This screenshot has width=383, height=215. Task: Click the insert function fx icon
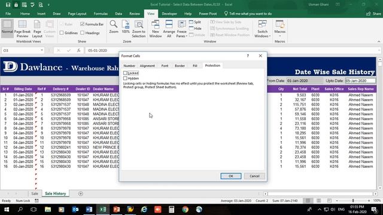pos(78,50)
